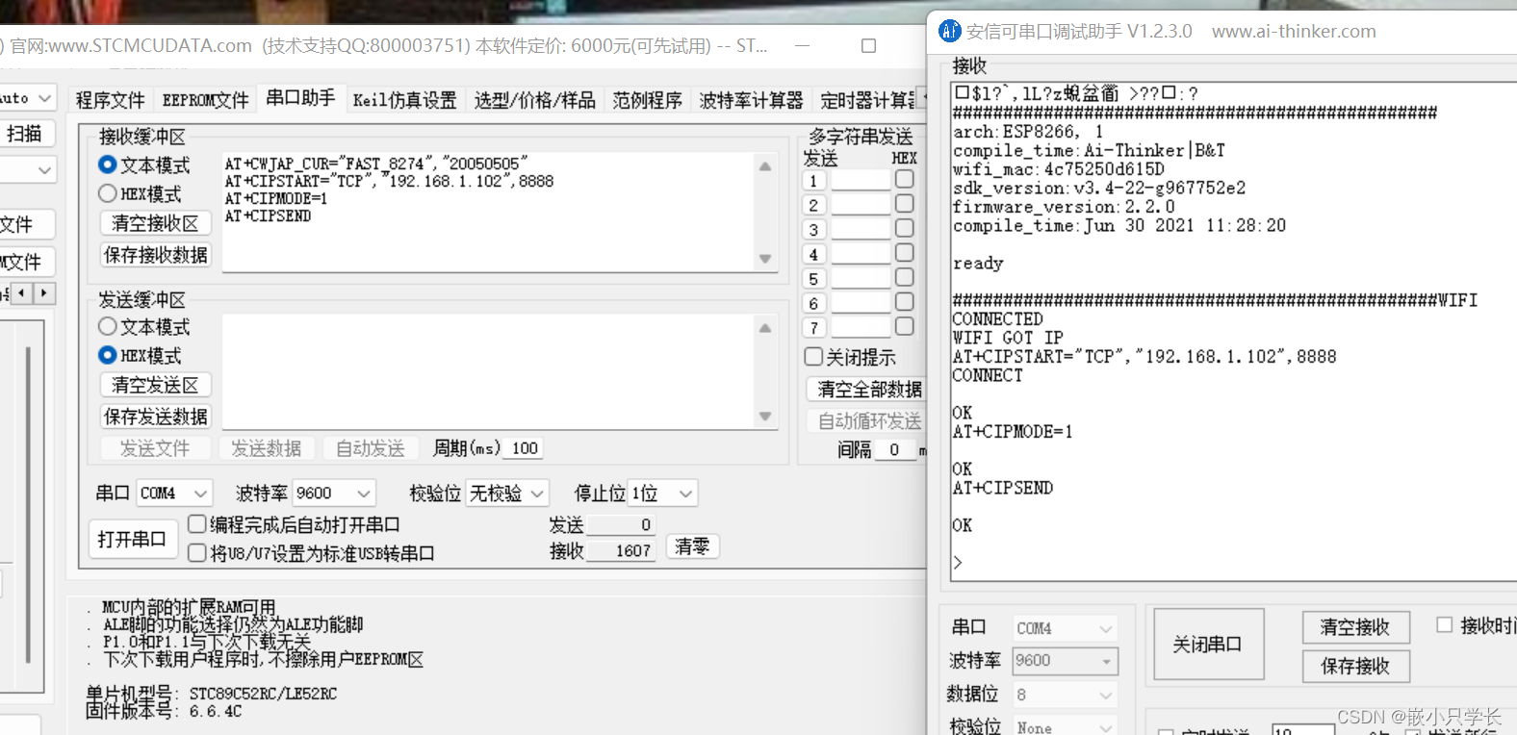
Task: Click the receive buffer scrollbar up arrow
Action: coord(765,166)
